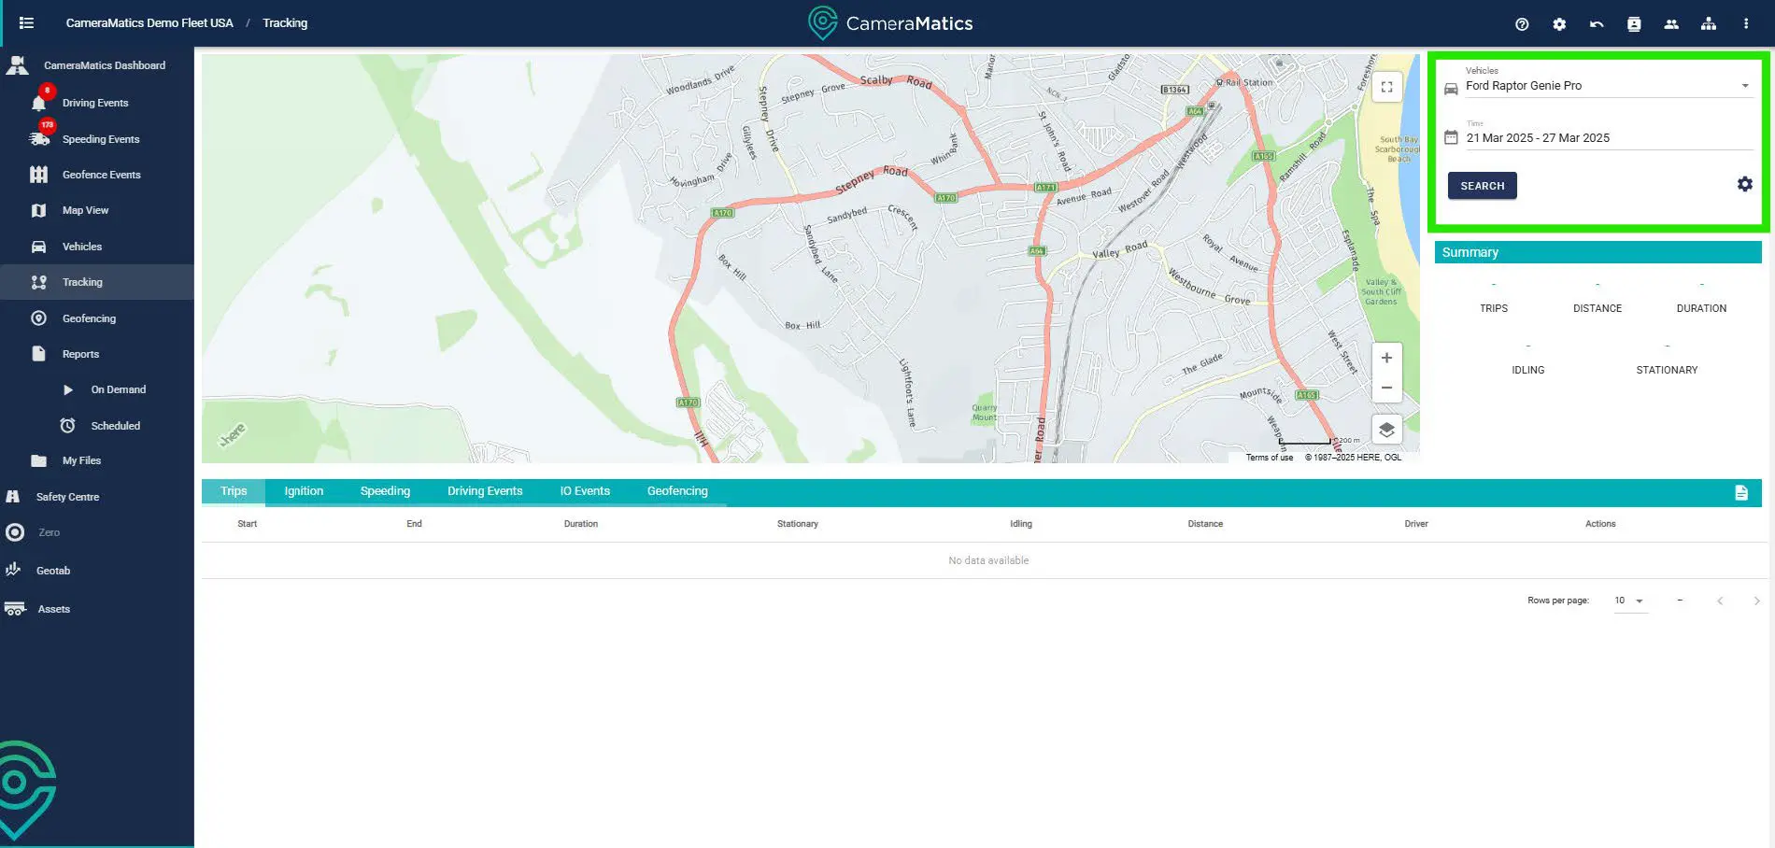Image resolution: width=1775 pixels, height=848 pixels.
Task: Select Tracking in sidebar
Action: click(x=97, y=282)
